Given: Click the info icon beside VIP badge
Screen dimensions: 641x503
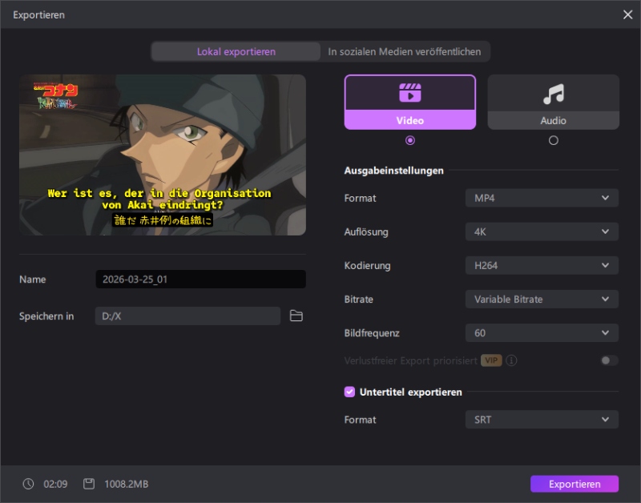Looking at the screenshot, I should click(511, 360).
